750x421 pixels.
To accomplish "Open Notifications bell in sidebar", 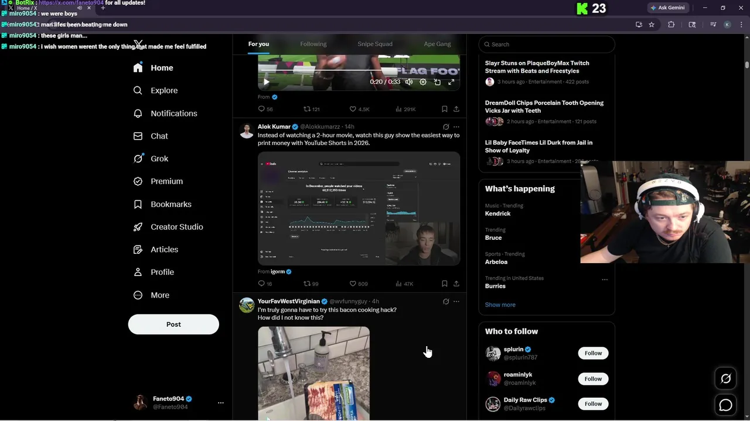I will point(165,113).
